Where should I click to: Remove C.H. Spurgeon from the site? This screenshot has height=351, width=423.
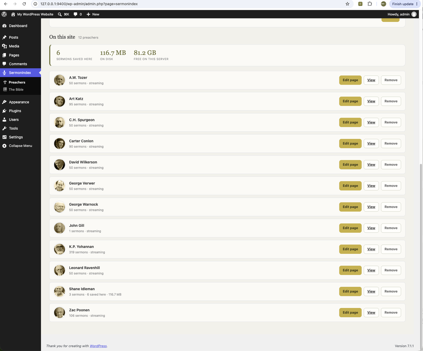[x=391, y=122]
